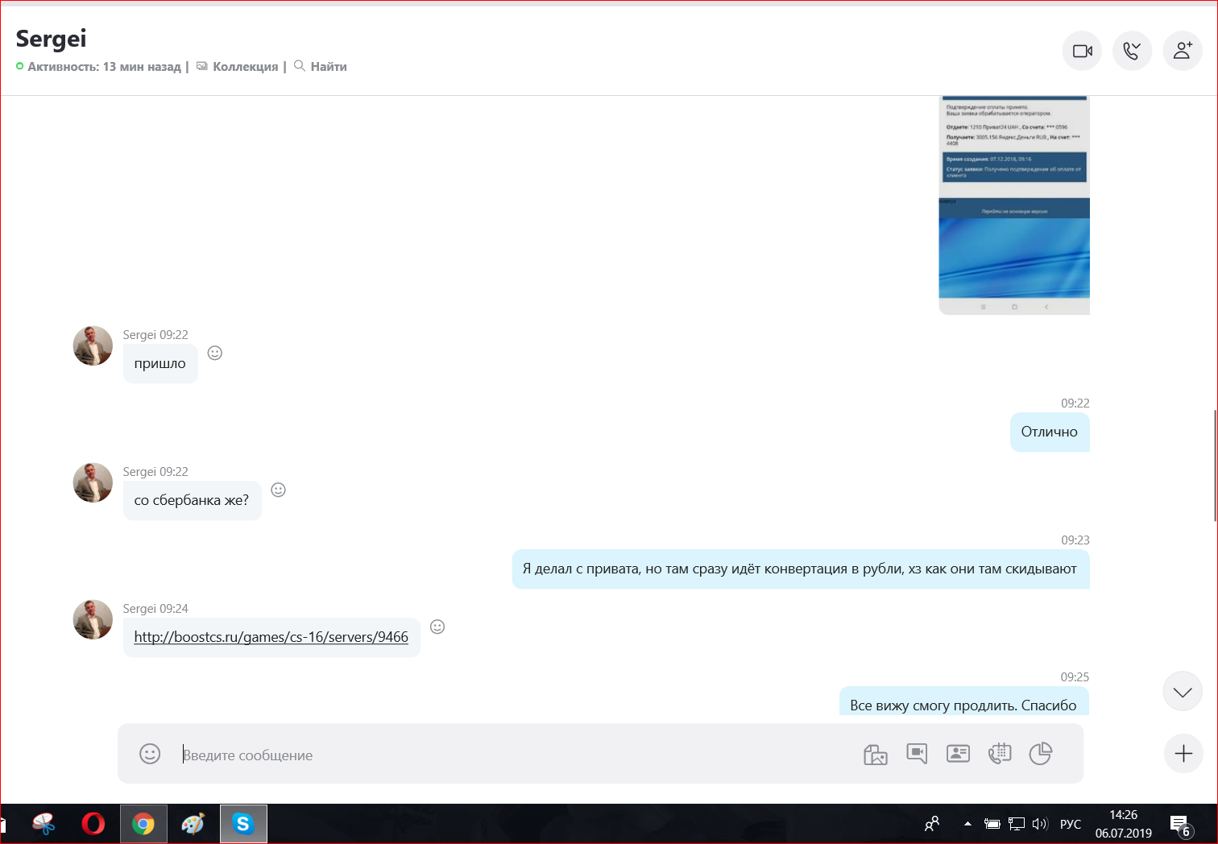The width and height of the screenshot is (1218, 844).
Task: Click the Введите сообщение input field
Action: 516,755
